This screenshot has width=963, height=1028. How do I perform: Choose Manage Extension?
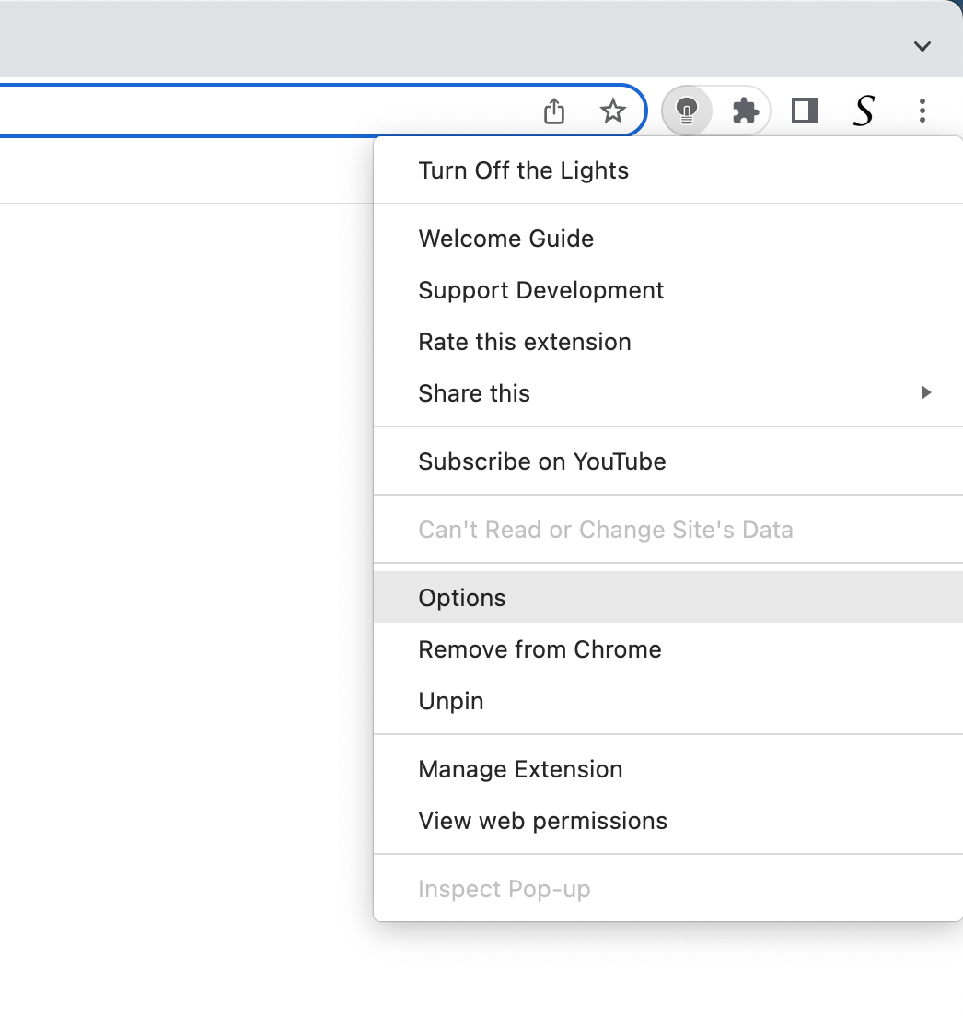tap(520, 769)
